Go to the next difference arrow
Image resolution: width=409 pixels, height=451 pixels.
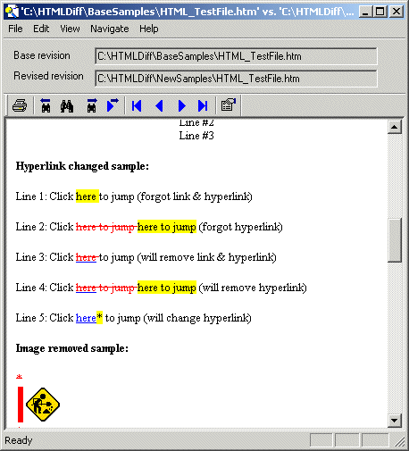point(181,106)
